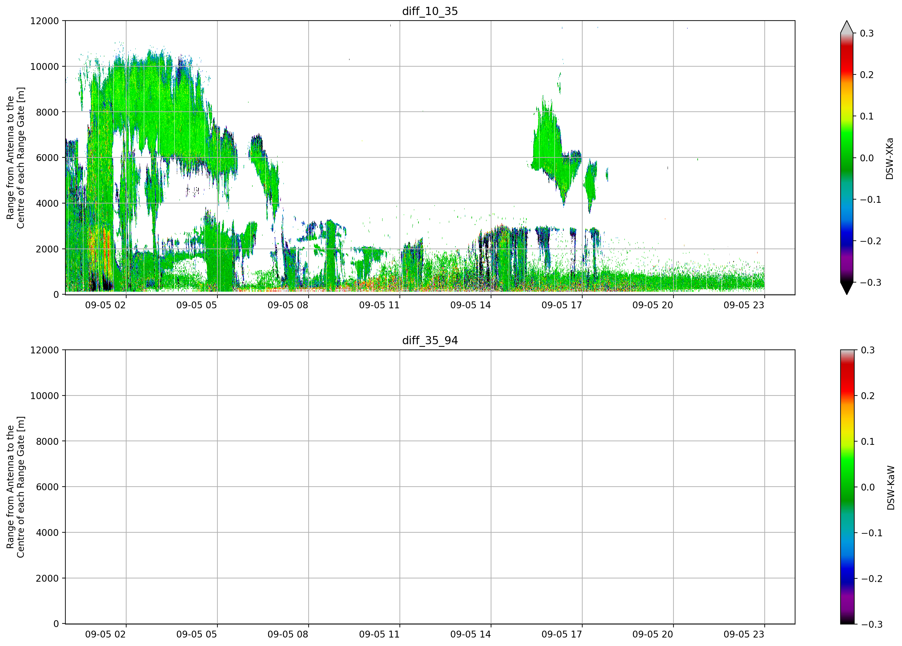Click the −0.3 tick on DSW-XKa colorbar
This screenshot has width=902, height=646.
[871, 283]
